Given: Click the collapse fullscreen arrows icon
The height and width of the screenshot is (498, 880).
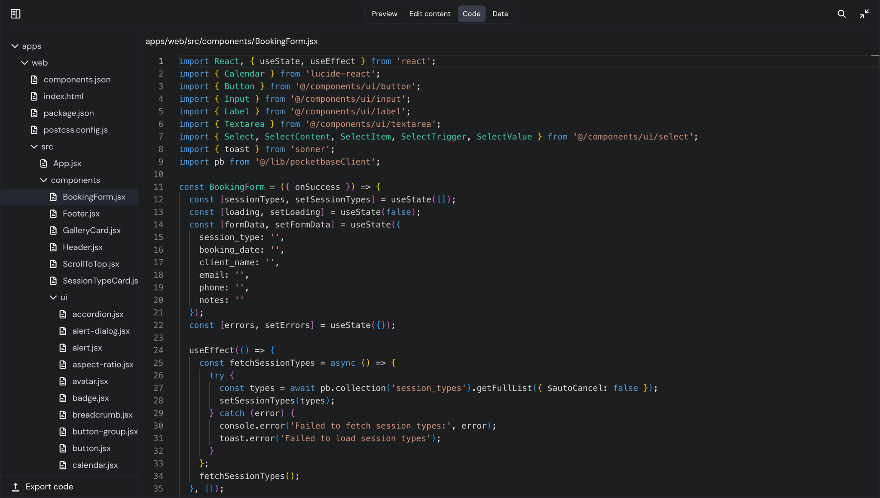Looking at the screenshot, I should click(864, 14).
